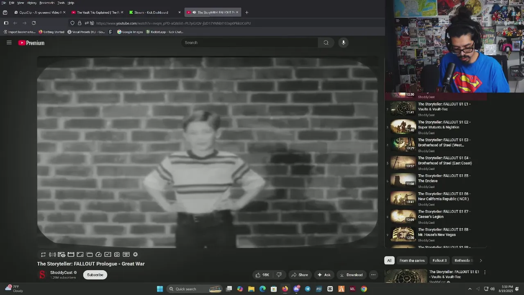Download the video
Viewport: 524px width, 295px height.
coord(351,275)
